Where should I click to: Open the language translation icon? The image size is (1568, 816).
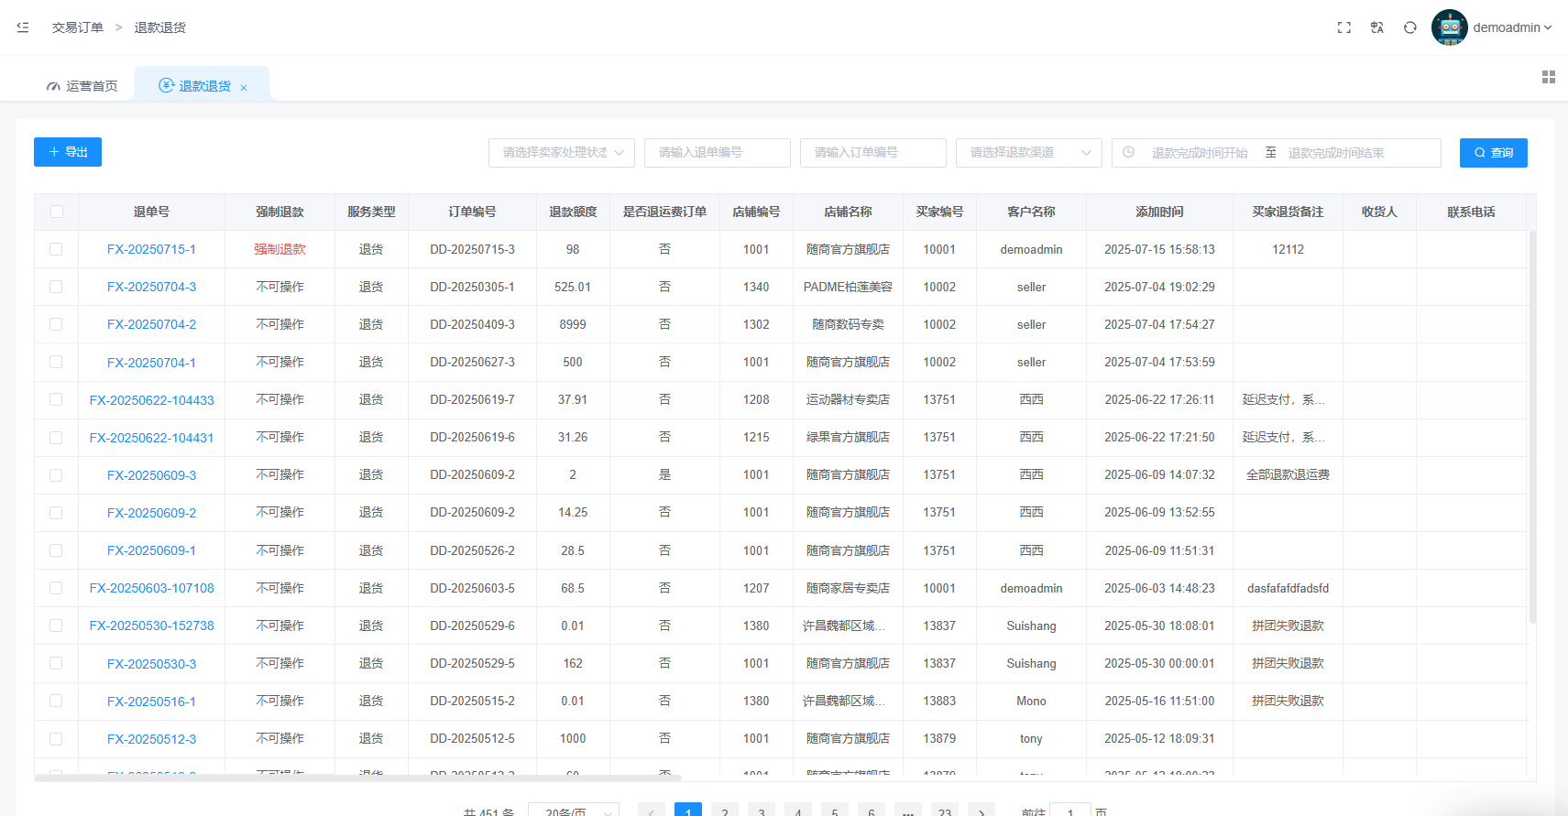point(1376,27)
